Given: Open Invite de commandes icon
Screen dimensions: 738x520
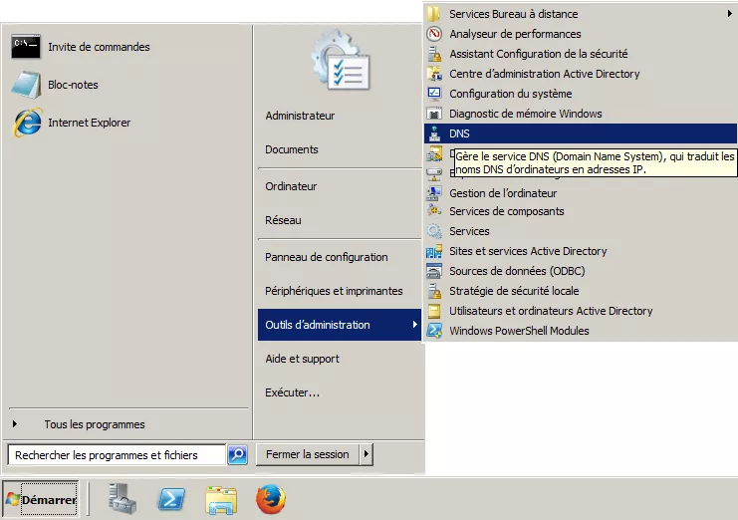Looking at the screenshot, I should pyautogui.click(x=26, y=47).
